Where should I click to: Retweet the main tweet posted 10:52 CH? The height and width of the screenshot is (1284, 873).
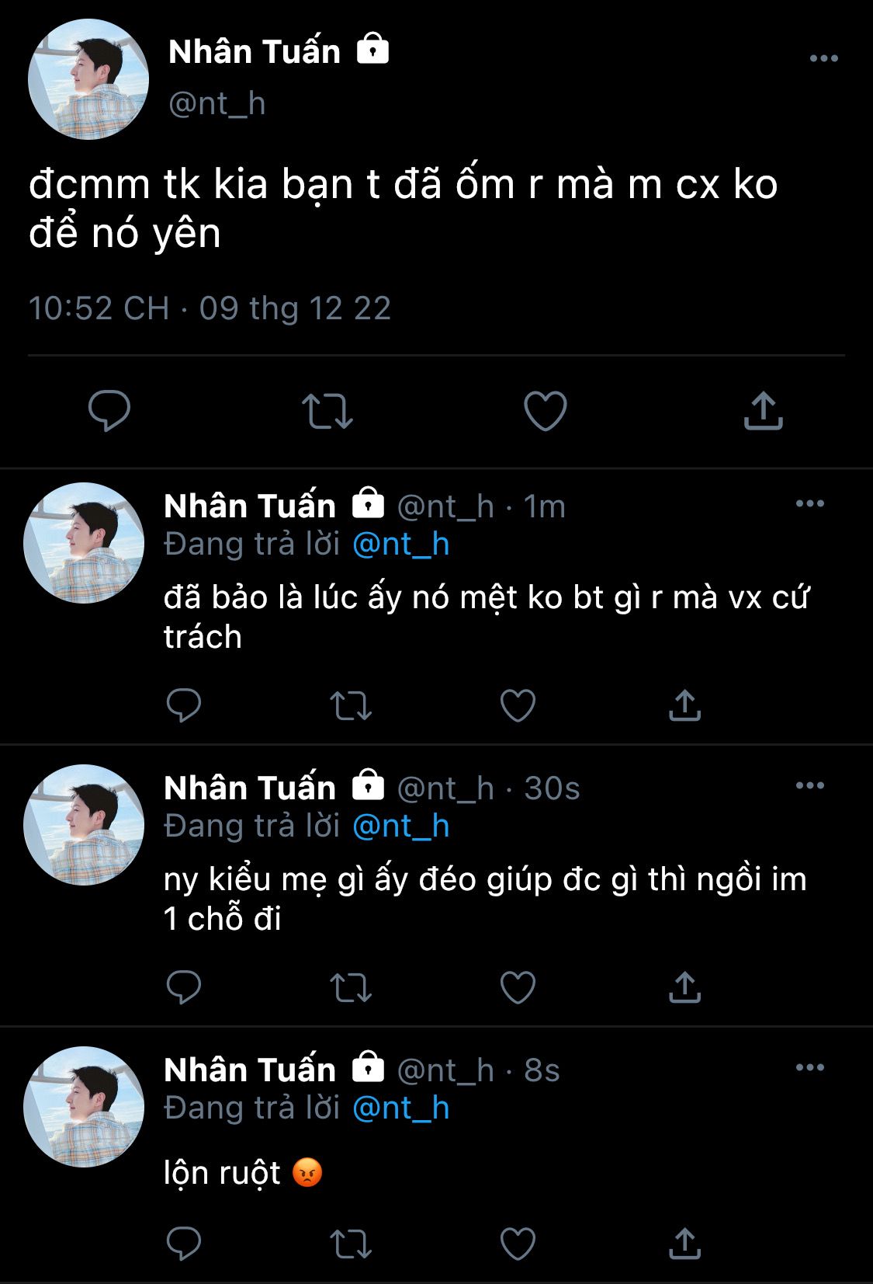click(327, 411)
